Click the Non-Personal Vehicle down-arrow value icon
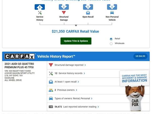The height and width of the screenshot is (114, 153). click(112, 7)
